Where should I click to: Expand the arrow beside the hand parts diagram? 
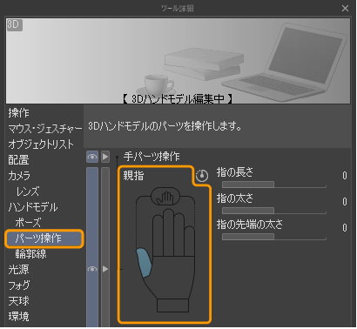(105, 269)
